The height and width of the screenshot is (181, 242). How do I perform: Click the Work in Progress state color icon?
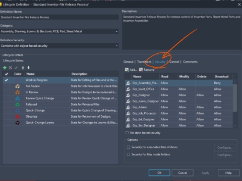pyautogui.click(x=18, y=80)
